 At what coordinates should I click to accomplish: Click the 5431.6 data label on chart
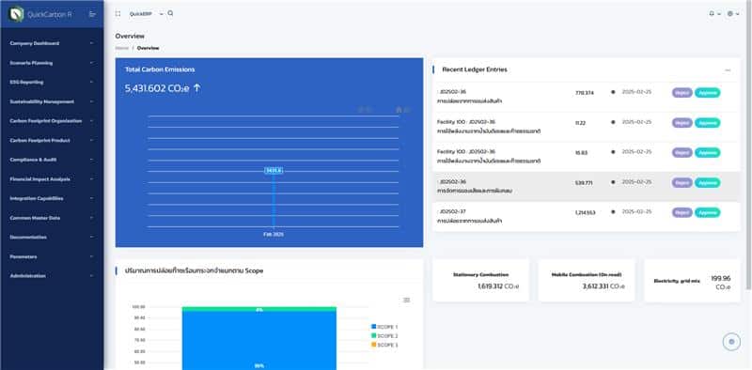coord(274,171)
